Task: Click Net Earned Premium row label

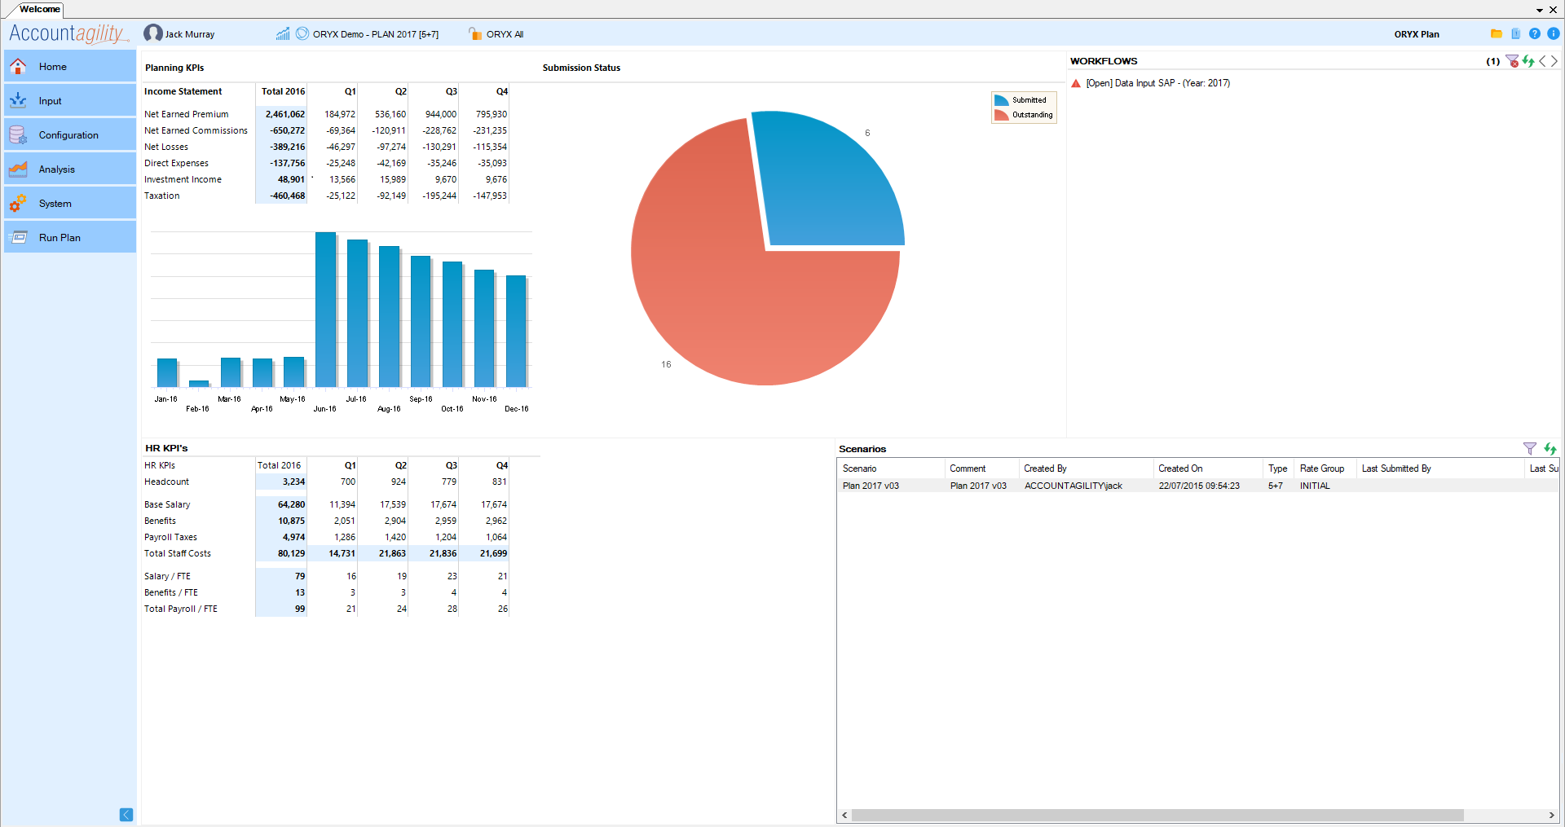Action: tap(187, 114)
